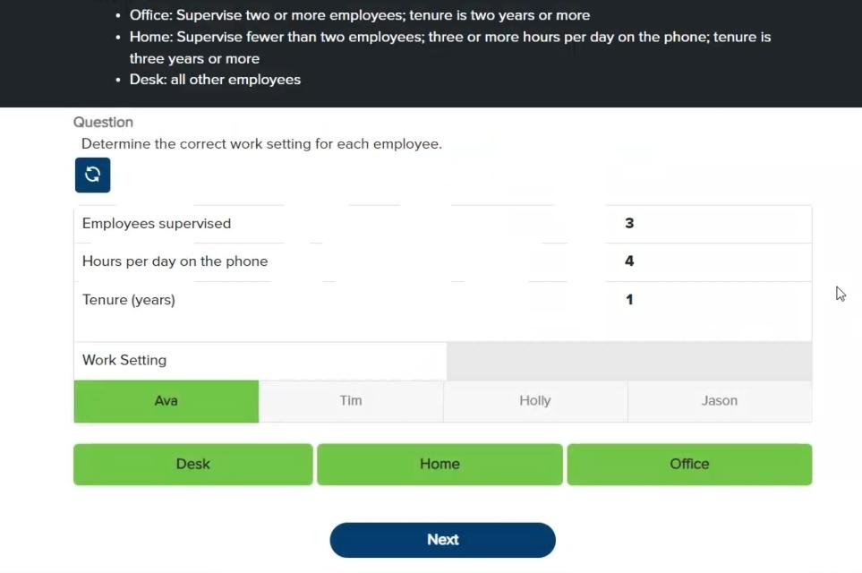Image resolution: width=862 pixels, height=573 pixels.
Task: Open Jason's employee column
Action: pyautogui.click(x=719, y=401)
